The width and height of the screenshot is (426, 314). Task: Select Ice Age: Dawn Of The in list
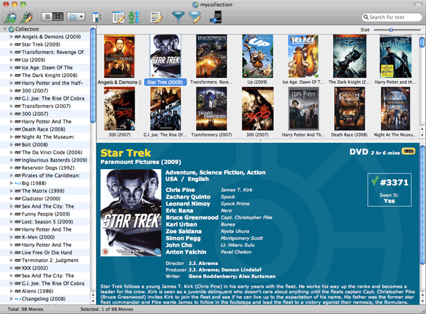click(x=47, y=68)
